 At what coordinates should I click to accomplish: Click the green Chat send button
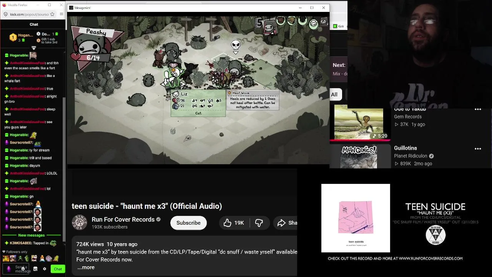[58, 269]
